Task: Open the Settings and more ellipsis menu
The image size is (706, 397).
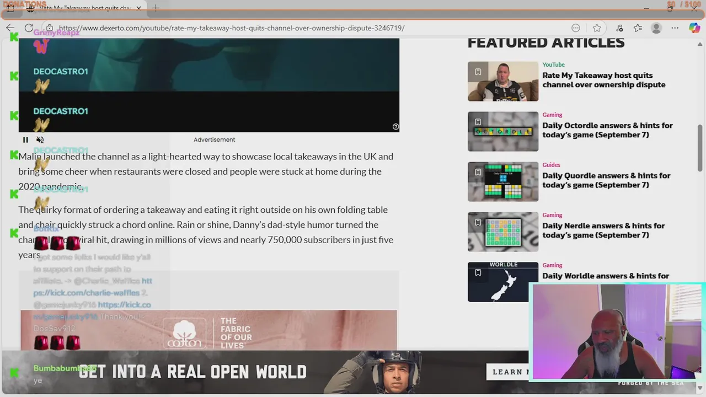Action: [675, 28]
